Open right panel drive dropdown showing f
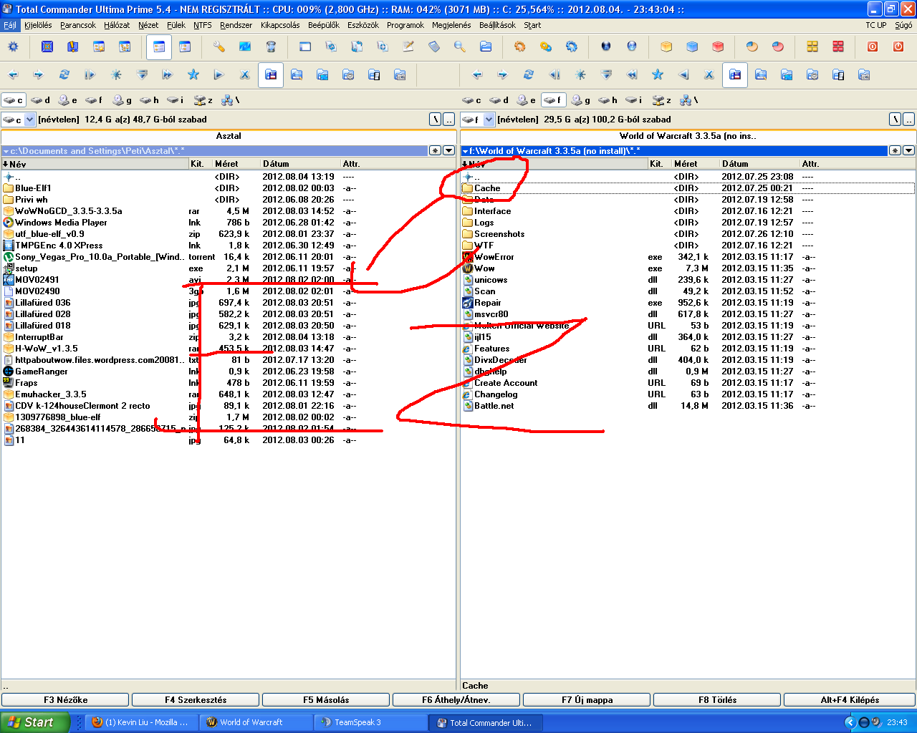 click(479, 120)
